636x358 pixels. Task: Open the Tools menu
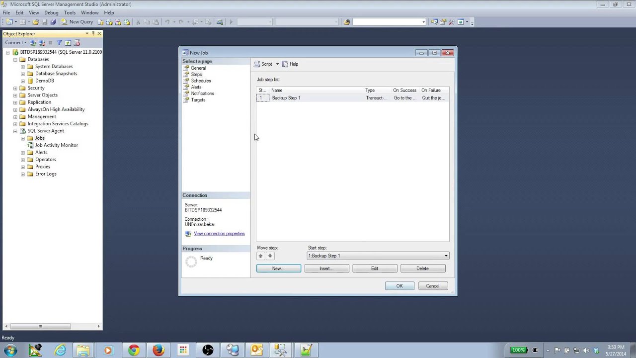pyautogui.click(x=70, y=12)
